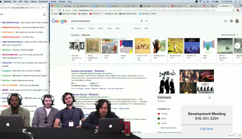
Task: Open Genesis discography - Wikipedia result
Action: click(88, 71)
